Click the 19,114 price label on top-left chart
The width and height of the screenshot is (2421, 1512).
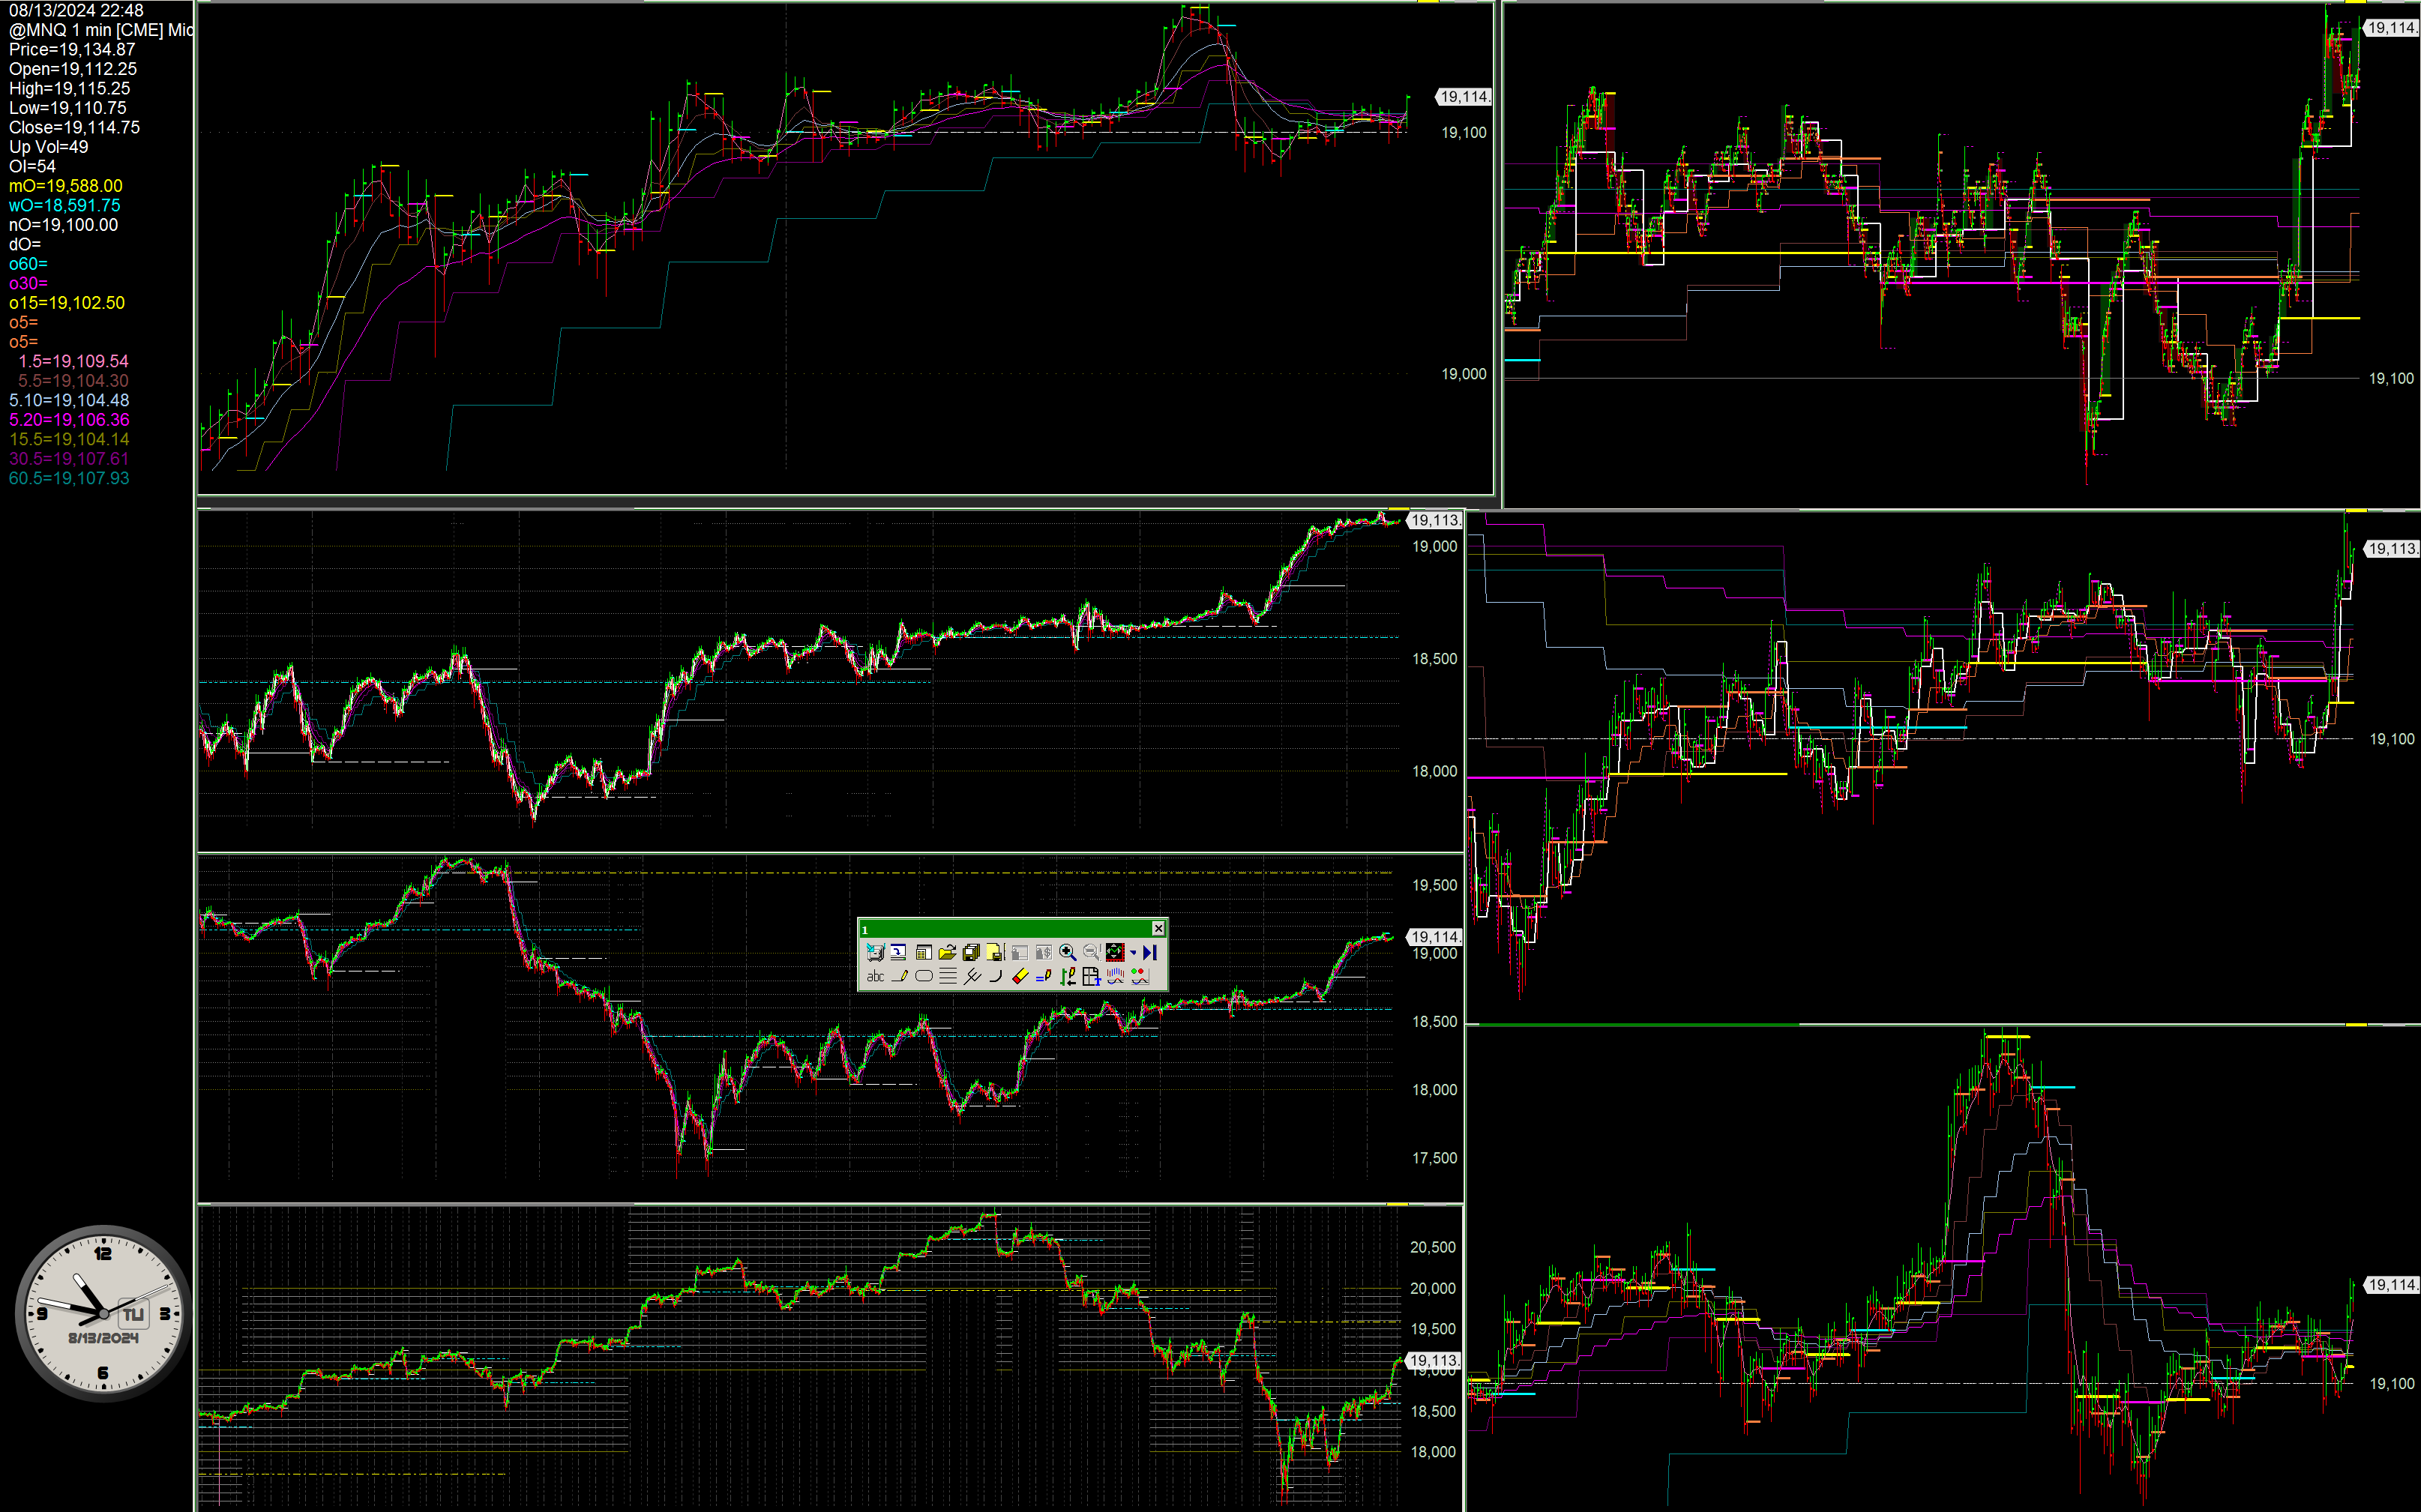tap(1463, 97)
